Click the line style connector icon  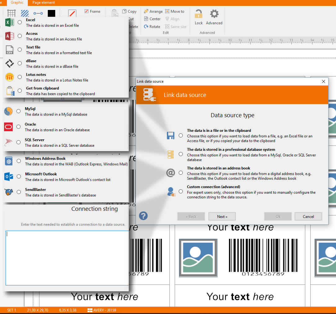38,13
